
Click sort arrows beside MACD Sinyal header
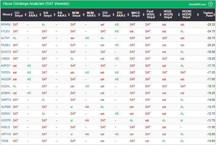(x=142, y=14)
